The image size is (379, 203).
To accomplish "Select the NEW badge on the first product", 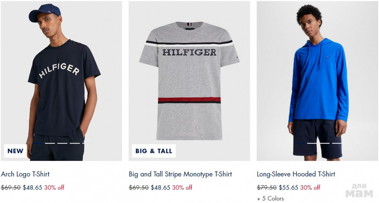I will click(x=15, y=151).
